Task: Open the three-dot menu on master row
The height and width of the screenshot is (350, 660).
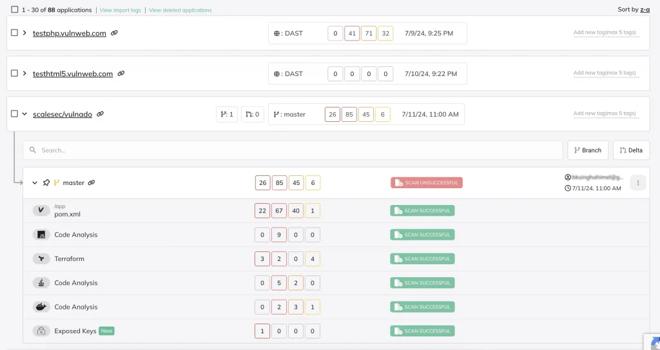Action: click(637, 183)
